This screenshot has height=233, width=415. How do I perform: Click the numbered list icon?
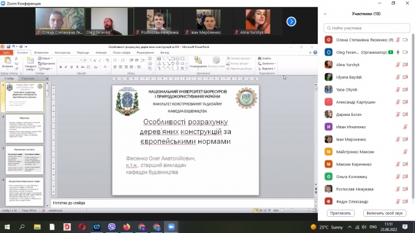(x=123, y=60)
